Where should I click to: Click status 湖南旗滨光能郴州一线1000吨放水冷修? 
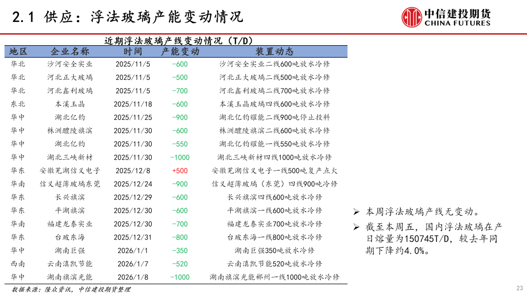coord(275,277)
